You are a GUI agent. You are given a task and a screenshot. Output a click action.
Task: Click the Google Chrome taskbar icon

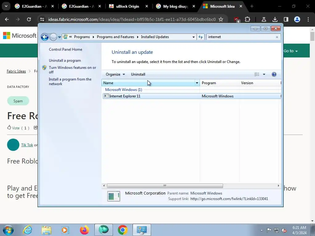pyautogui.click(x=122, y=230)
